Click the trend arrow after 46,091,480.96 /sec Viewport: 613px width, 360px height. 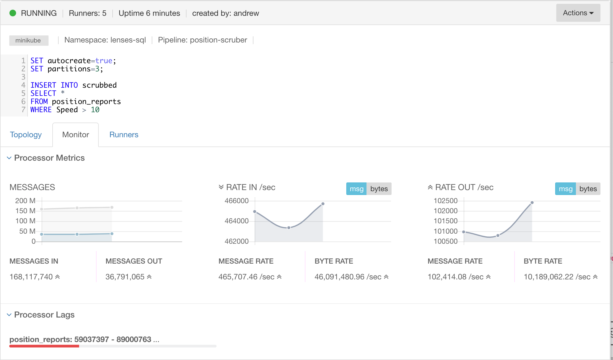[x=386, y=277]
